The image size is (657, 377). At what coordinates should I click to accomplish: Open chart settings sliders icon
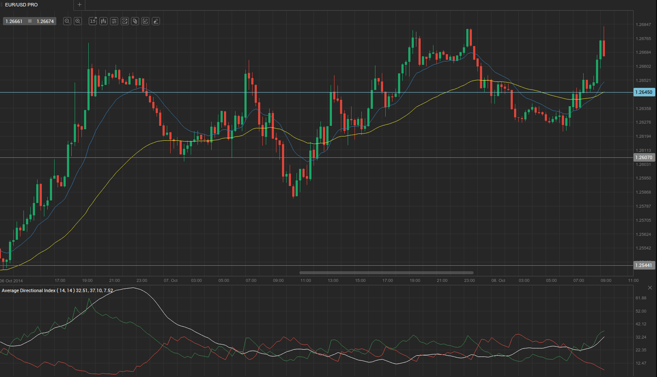[x=114, y=21]
